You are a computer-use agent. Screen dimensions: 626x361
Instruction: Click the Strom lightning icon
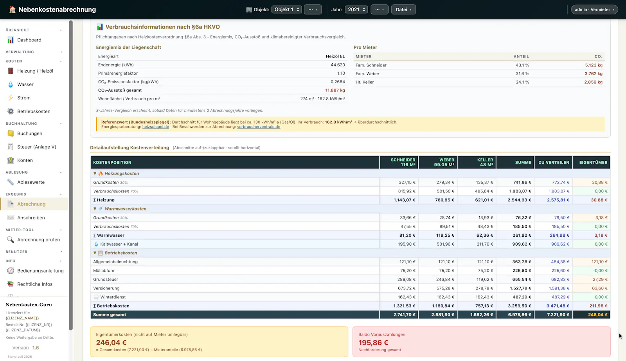tap(11, 98)
